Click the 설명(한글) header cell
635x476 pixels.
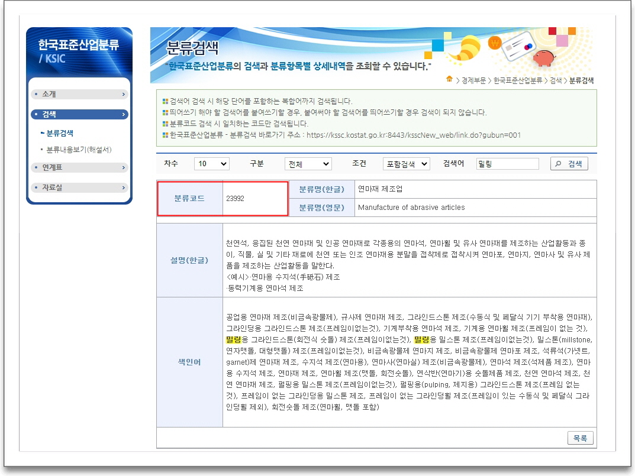point(189,260)
